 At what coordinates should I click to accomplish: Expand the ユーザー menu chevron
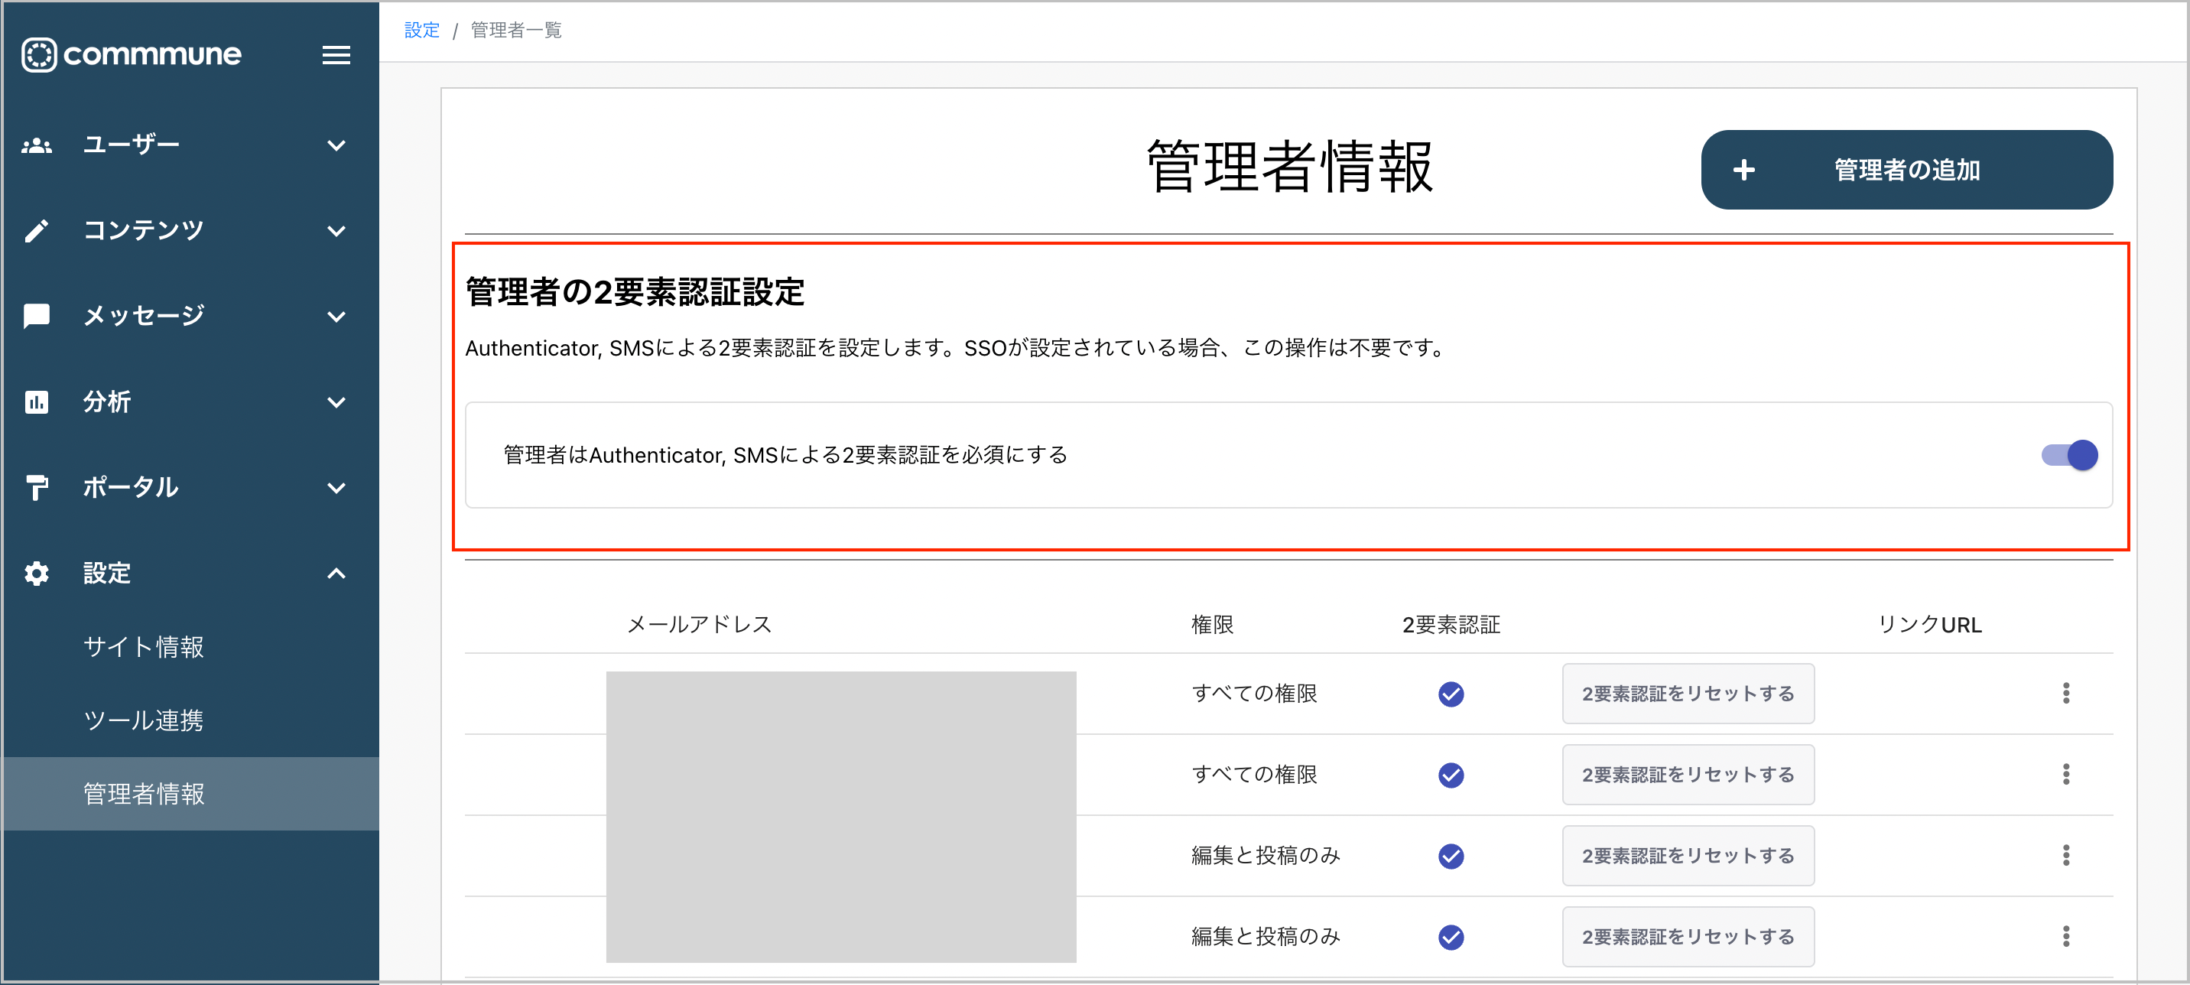(336, 145)
